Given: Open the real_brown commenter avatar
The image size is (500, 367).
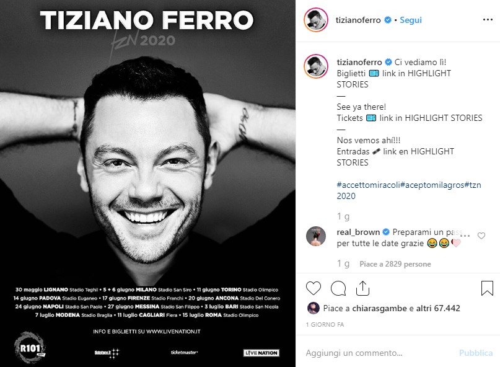Looking at the screenshot, I should click(x=316, y=236).
